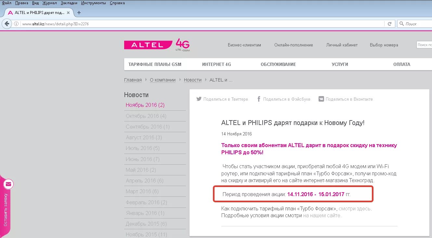
Task: Click the browser back arrow button
Action: point(7,24)
